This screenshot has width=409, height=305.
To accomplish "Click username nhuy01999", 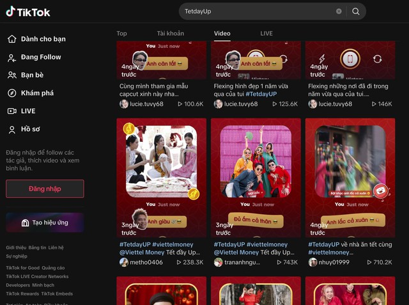I will point(334,262).
